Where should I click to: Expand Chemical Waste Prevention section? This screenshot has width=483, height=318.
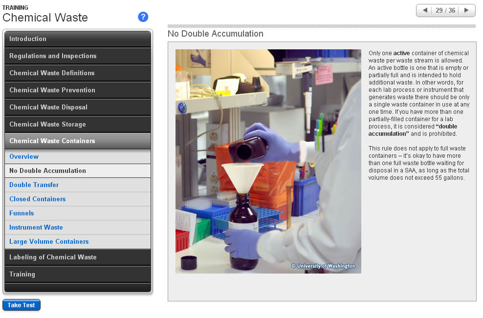[x=78, y=90]
